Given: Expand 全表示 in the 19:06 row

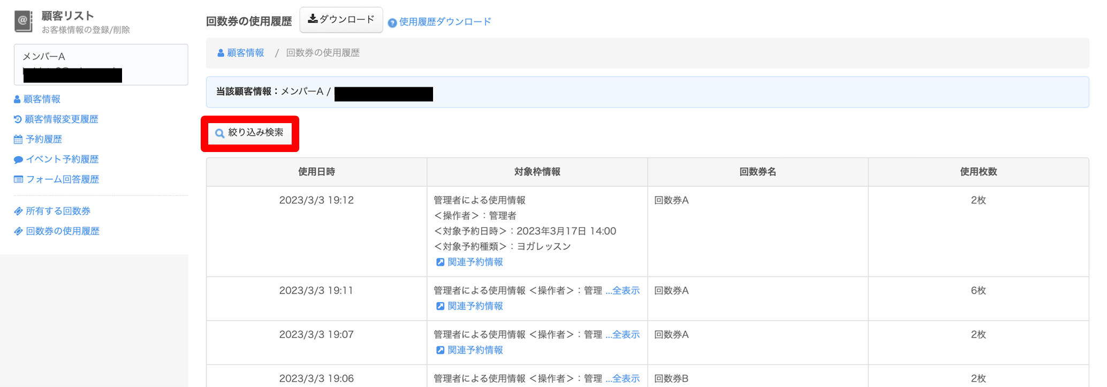Looking at the screenshot, I should 623,378.
